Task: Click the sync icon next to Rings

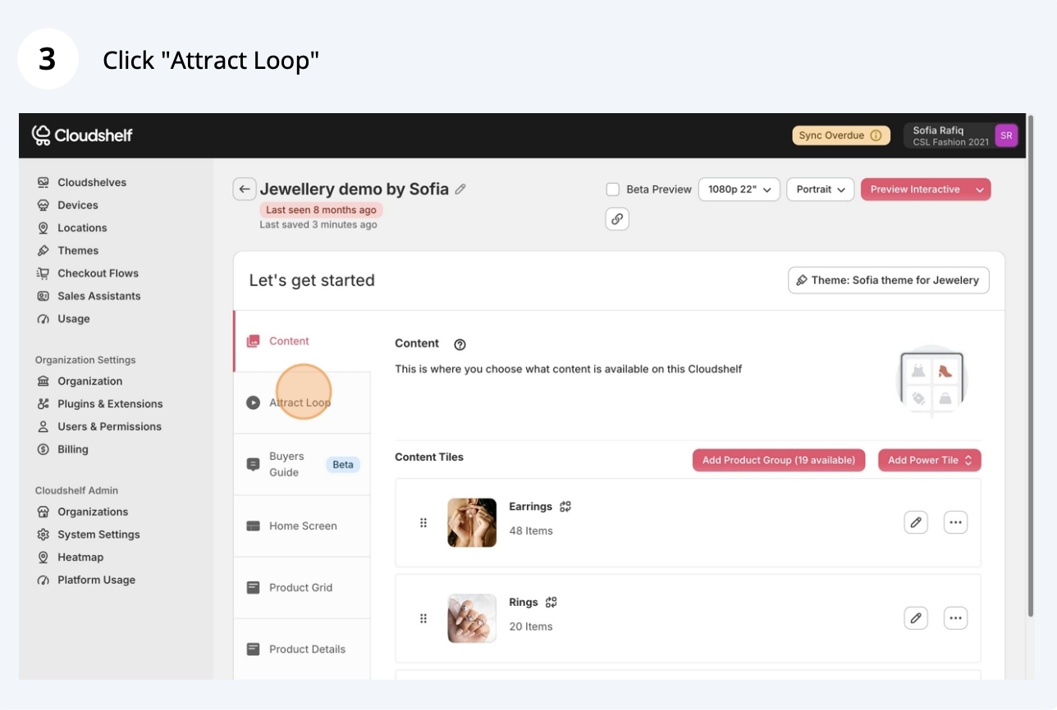Action: point(551,603)
